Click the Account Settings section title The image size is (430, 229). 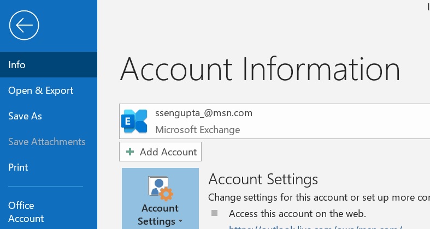(263, 179)
